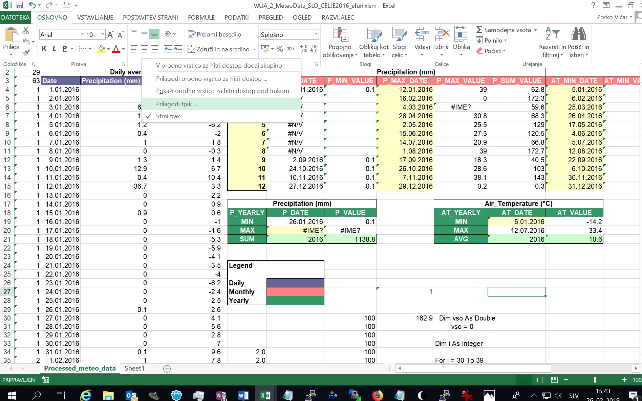The image size is (642, 401).
Task: Switch to the Sheet1 worksheet tab
Action: click(134, 368)
